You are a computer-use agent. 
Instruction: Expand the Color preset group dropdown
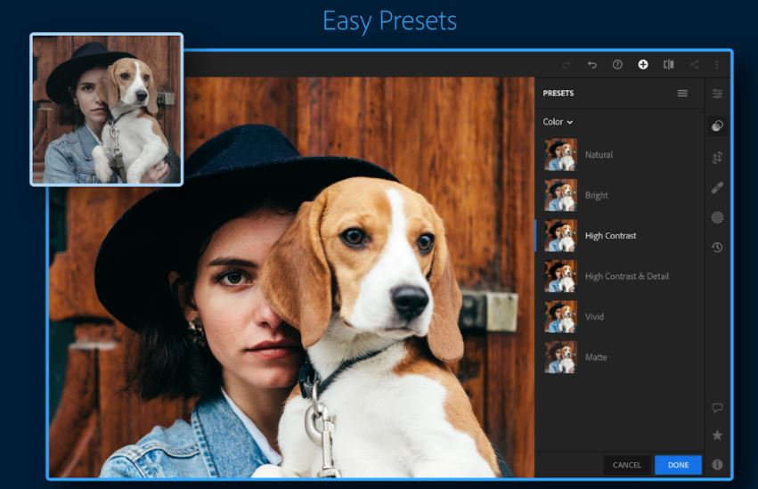[x=558, y=122]
